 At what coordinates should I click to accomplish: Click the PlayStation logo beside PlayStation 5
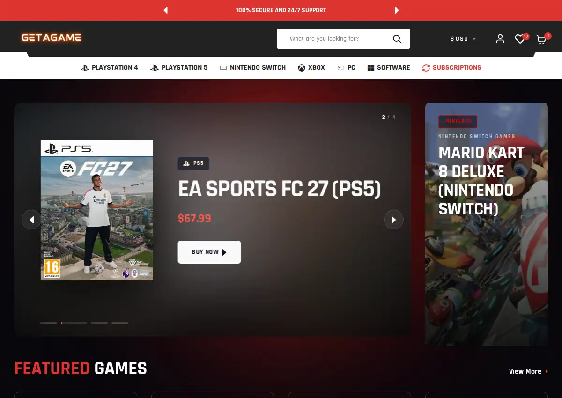(x=155, y=68)
